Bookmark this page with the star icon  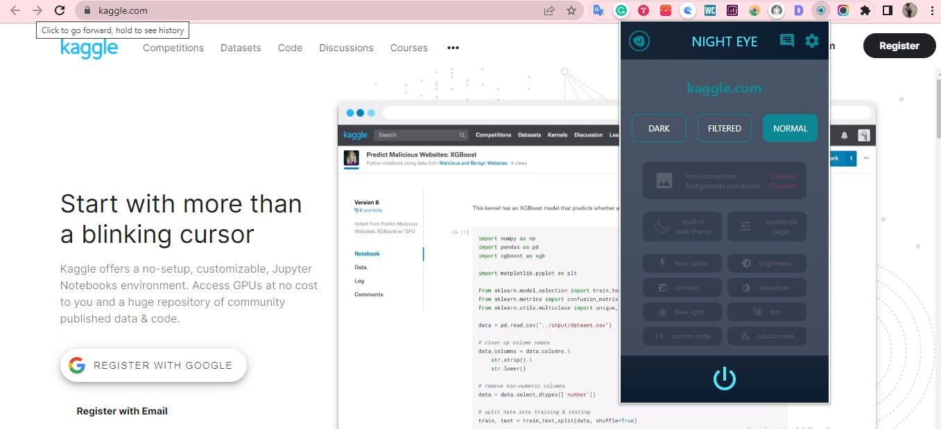[x=571, y=10]
